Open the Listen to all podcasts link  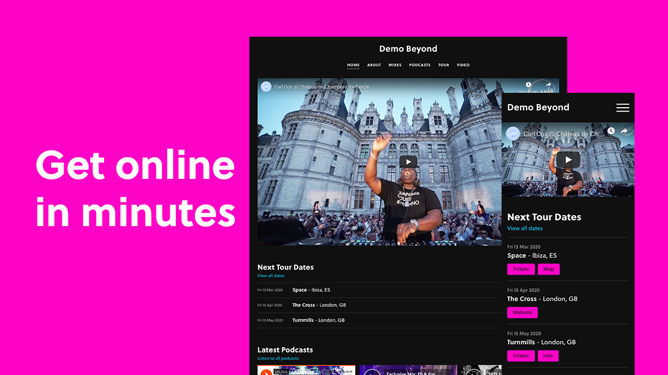277,359
